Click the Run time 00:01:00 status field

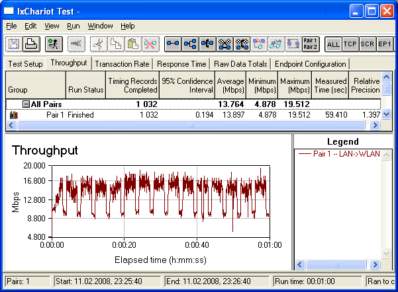tap(317, 281)
